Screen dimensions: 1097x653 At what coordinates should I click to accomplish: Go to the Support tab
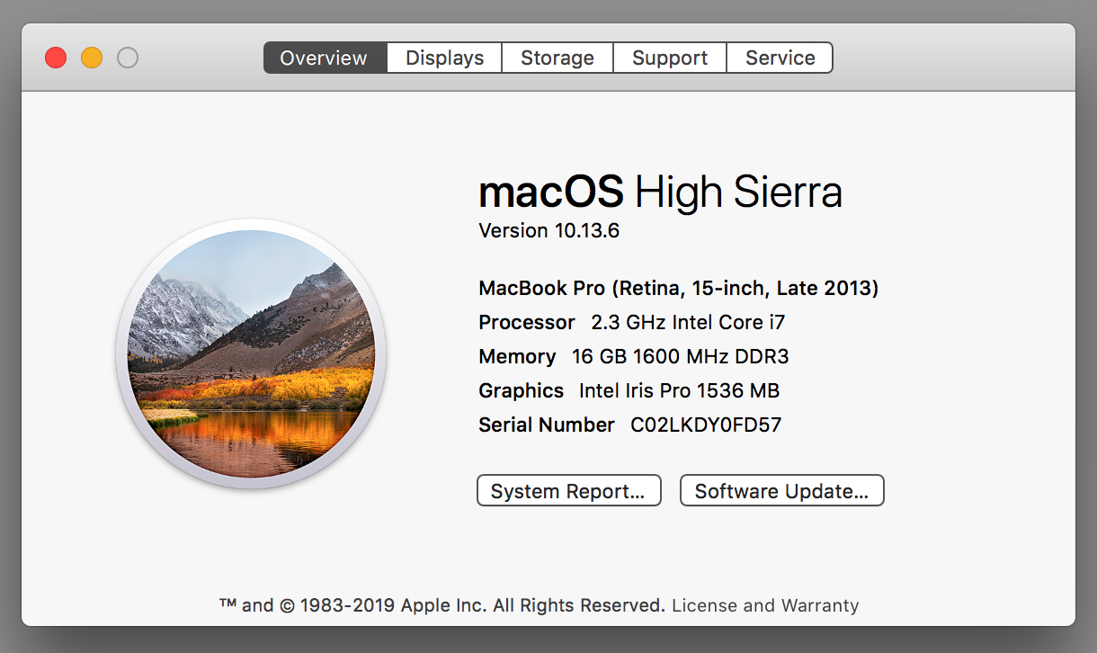coord(670,58)
